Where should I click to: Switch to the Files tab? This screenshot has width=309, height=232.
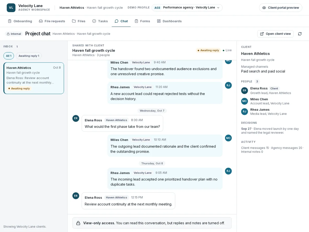[x=79, y=21]
